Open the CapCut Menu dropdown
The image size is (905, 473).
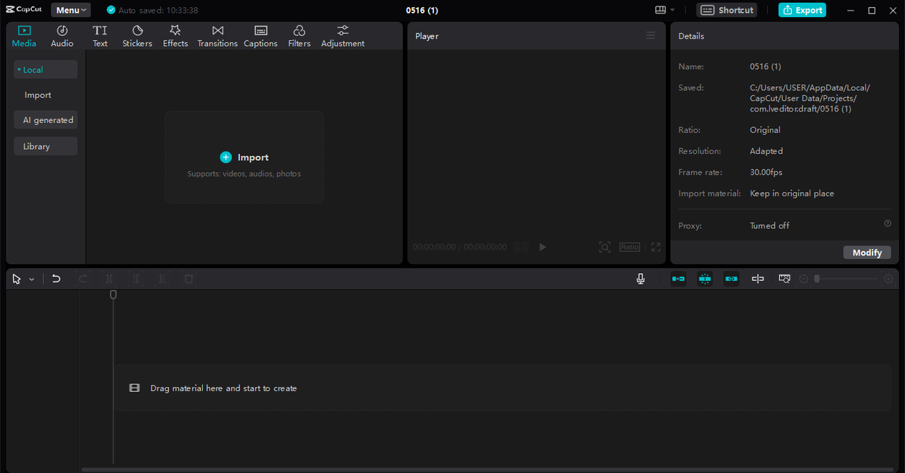[71, 10]
